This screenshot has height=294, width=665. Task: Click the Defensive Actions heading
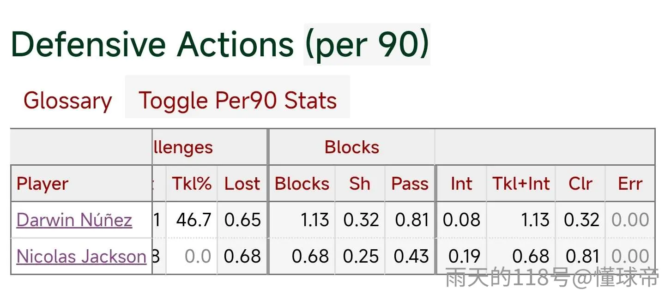(220, 45)
